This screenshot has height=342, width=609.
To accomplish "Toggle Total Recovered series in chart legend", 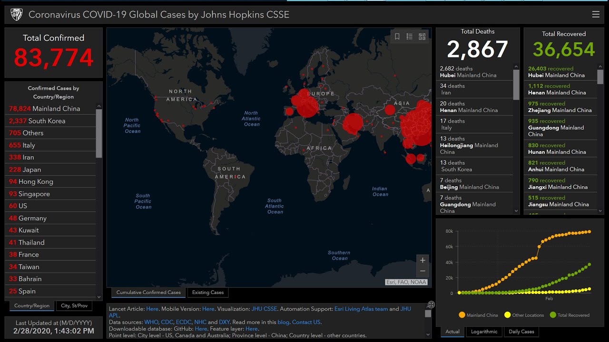I will (569, 315).
